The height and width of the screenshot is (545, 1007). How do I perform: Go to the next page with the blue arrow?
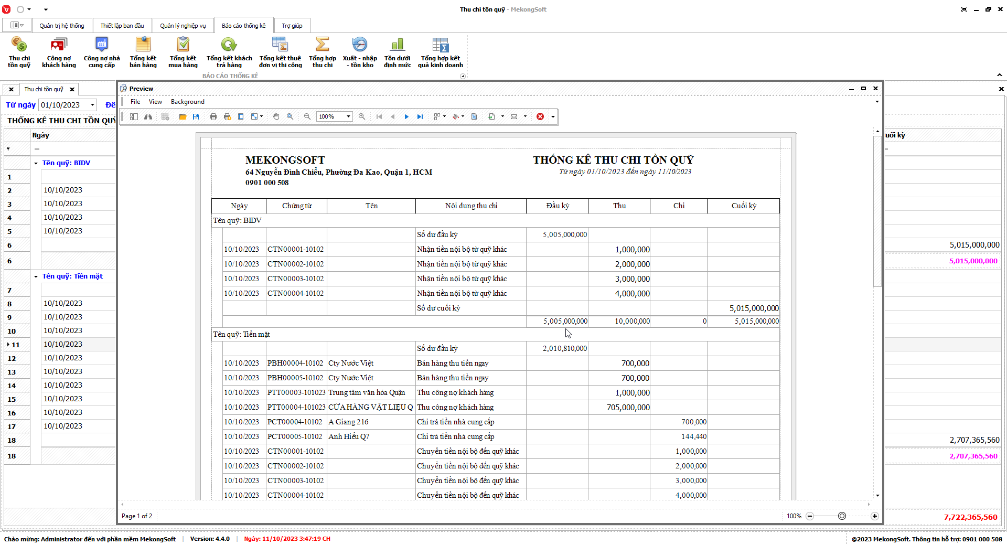coord(406,117)
